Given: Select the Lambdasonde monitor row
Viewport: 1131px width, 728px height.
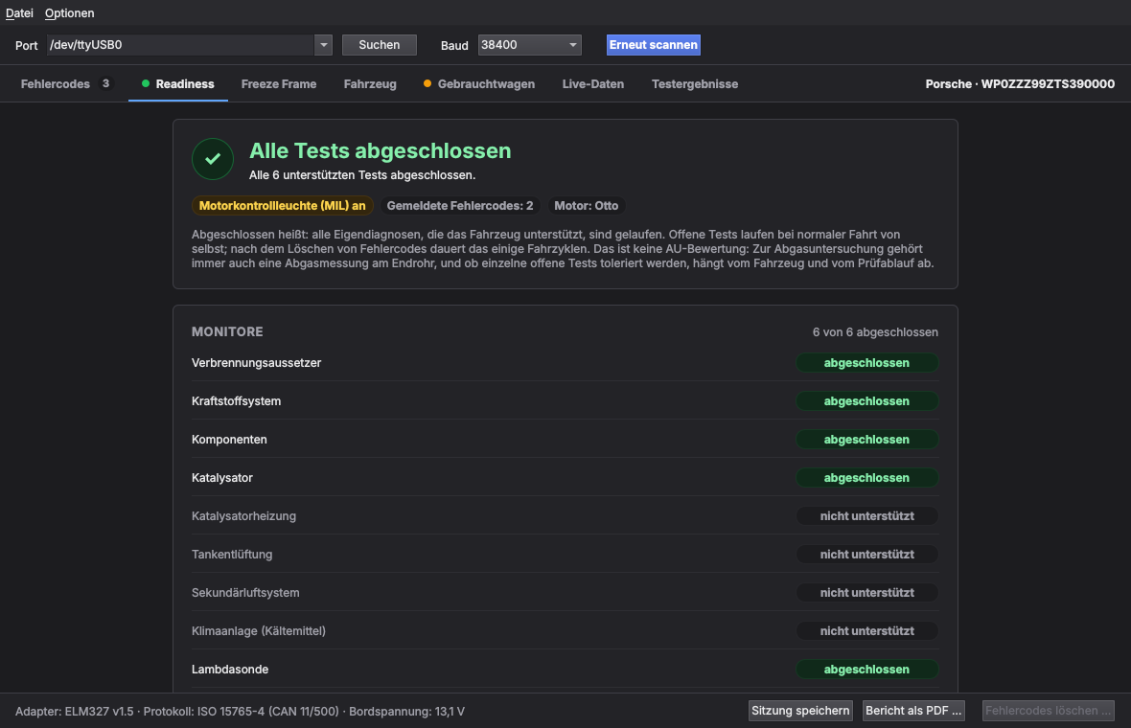Looking at the screenshot, I should click(x=565, y=669).
